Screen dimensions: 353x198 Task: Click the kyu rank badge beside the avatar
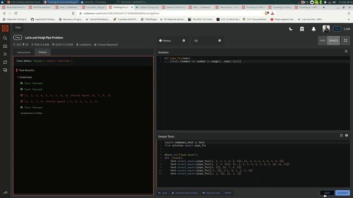pyautogui.click(x=337, y=29)
